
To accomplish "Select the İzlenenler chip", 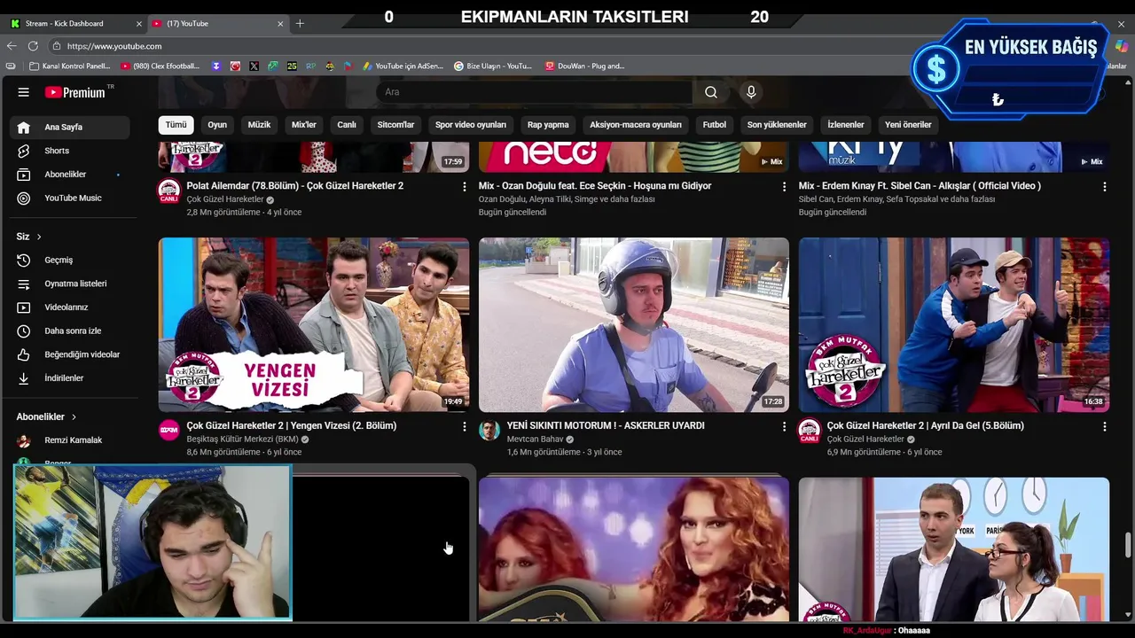I will (x=846, y=125).
